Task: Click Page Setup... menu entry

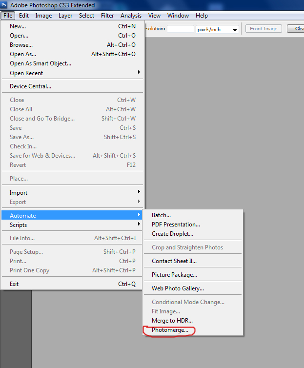Action: point(72,251)
